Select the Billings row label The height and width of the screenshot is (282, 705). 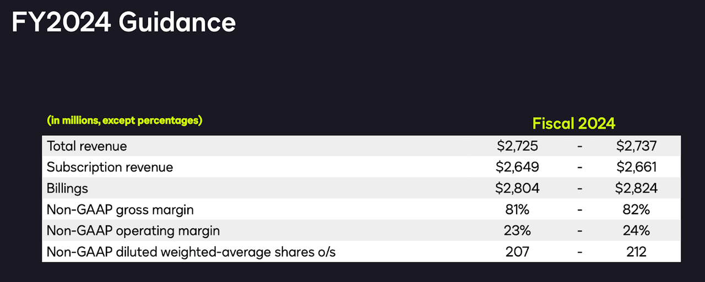pos(67,189)
